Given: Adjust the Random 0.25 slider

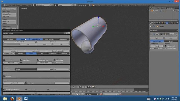Looking at the screenshot, I should pyautogui.click(x=9, y=54).
